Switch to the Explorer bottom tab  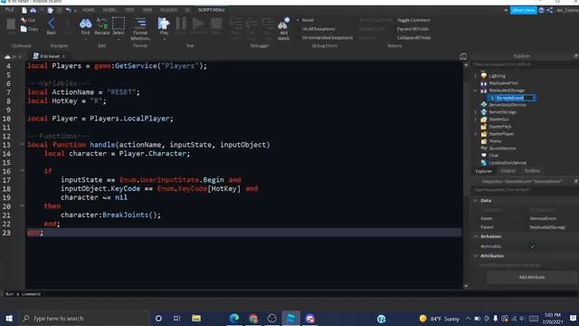(483, 171)
